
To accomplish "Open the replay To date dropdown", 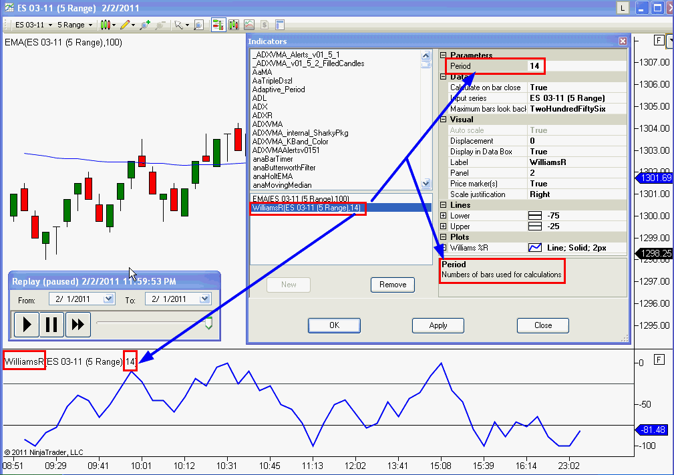I will point(204,299).
